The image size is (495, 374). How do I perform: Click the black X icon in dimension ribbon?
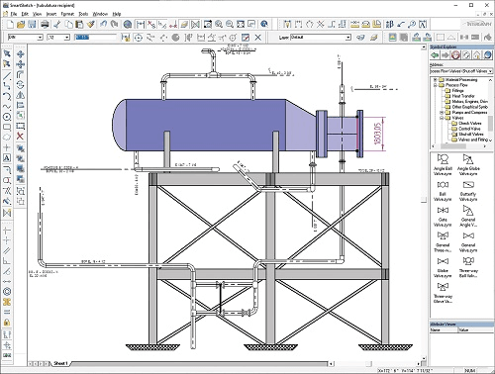point(258,38)
